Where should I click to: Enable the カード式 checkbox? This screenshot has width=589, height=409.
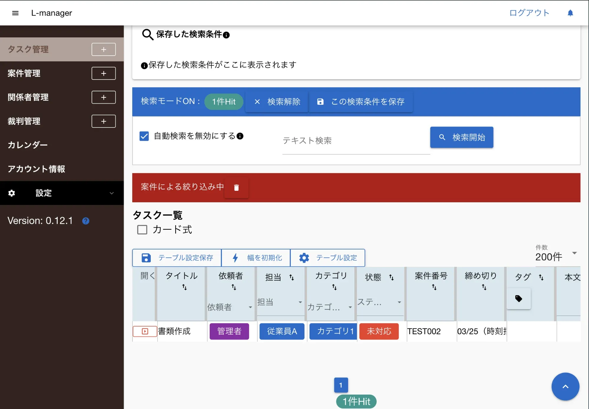[x=142, y=230]
